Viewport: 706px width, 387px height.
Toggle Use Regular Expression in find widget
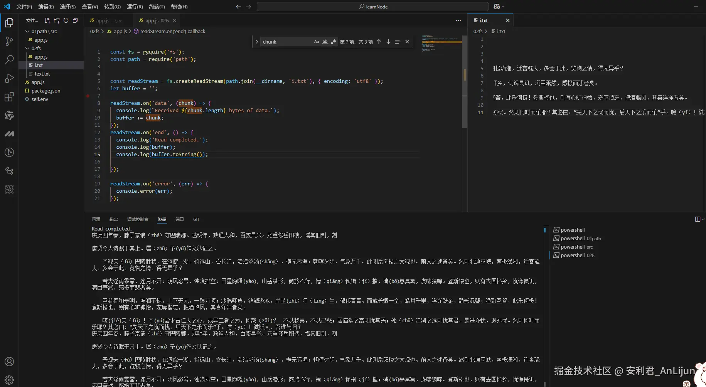click(334, 42)
